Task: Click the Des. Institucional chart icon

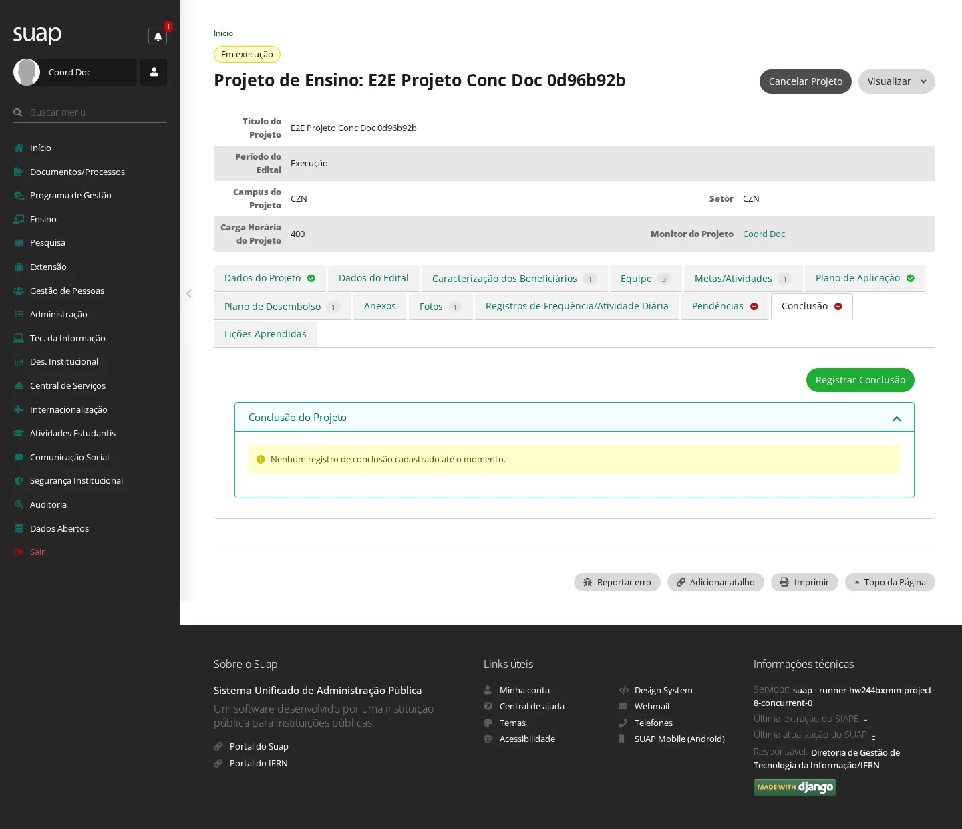Action: (19, 362)
